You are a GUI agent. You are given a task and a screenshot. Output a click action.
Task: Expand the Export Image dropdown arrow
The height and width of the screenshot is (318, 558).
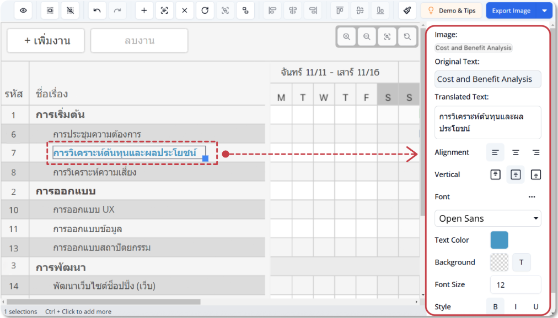[x=545, y=10]
